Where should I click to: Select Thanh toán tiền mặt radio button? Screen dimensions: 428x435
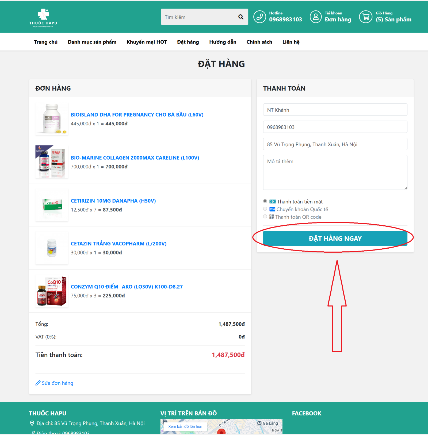[265, 201]
